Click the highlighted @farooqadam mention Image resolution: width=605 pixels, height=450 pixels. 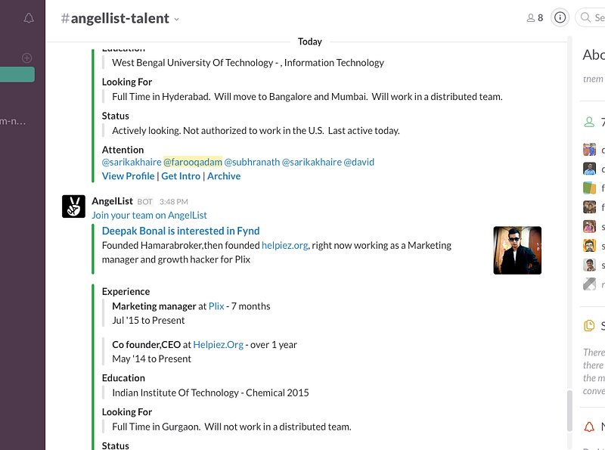(x=193, y=162)
